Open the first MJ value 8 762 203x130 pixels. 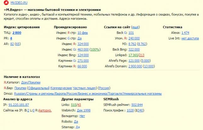132,44
